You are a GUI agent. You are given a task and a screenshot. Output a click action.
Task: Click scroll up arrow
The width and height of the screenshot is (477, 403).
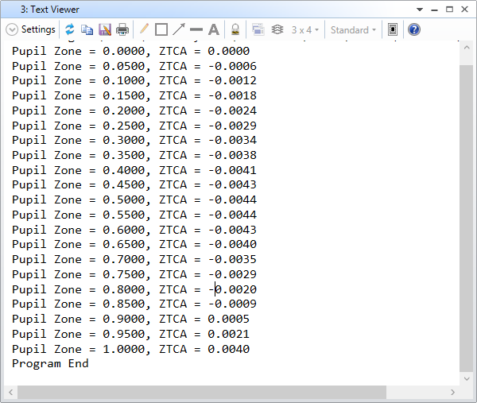pos(467,48)
